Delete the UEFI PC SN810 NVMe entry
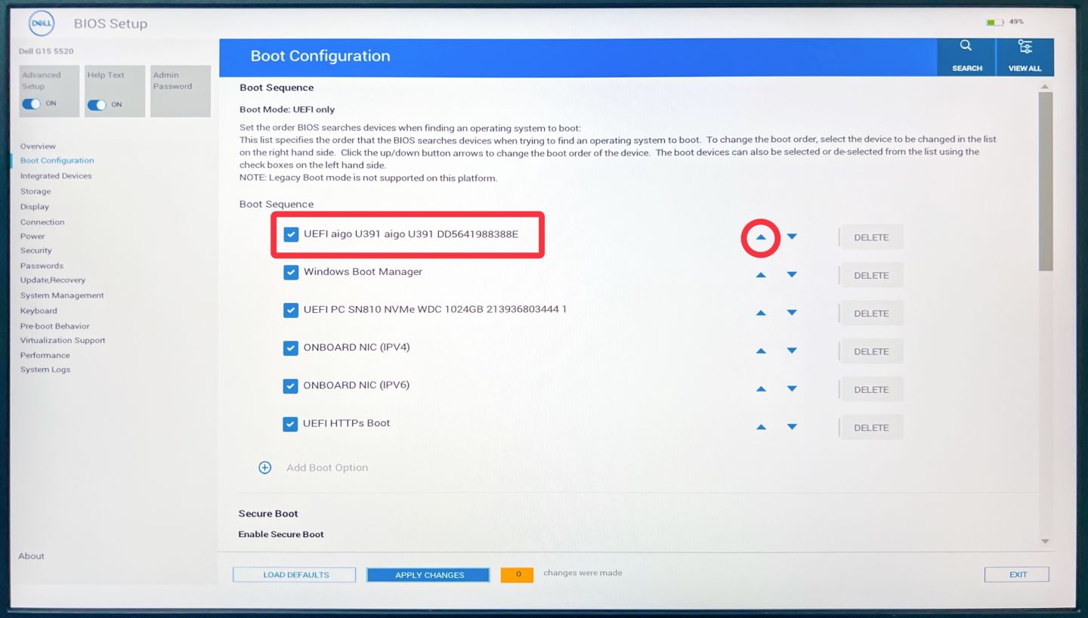 click(871, 314)
